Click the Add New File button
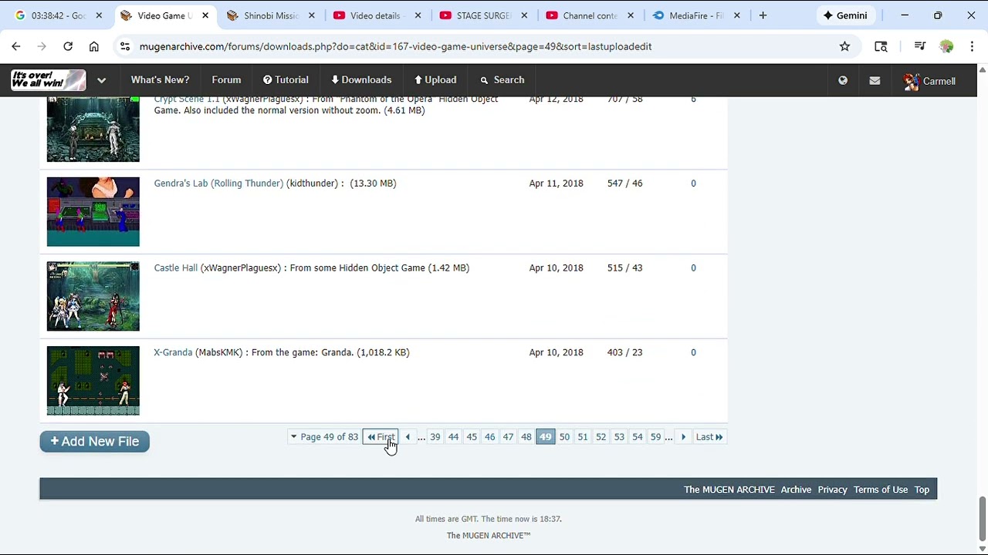 [x=94, y=442]
